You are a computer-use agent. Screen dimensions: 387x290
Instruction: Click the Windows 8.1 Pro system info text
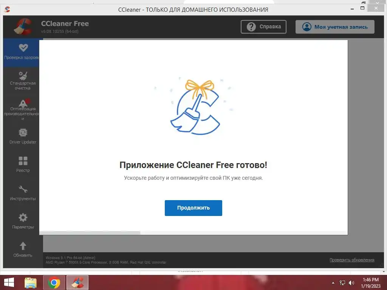pos(70,258)
